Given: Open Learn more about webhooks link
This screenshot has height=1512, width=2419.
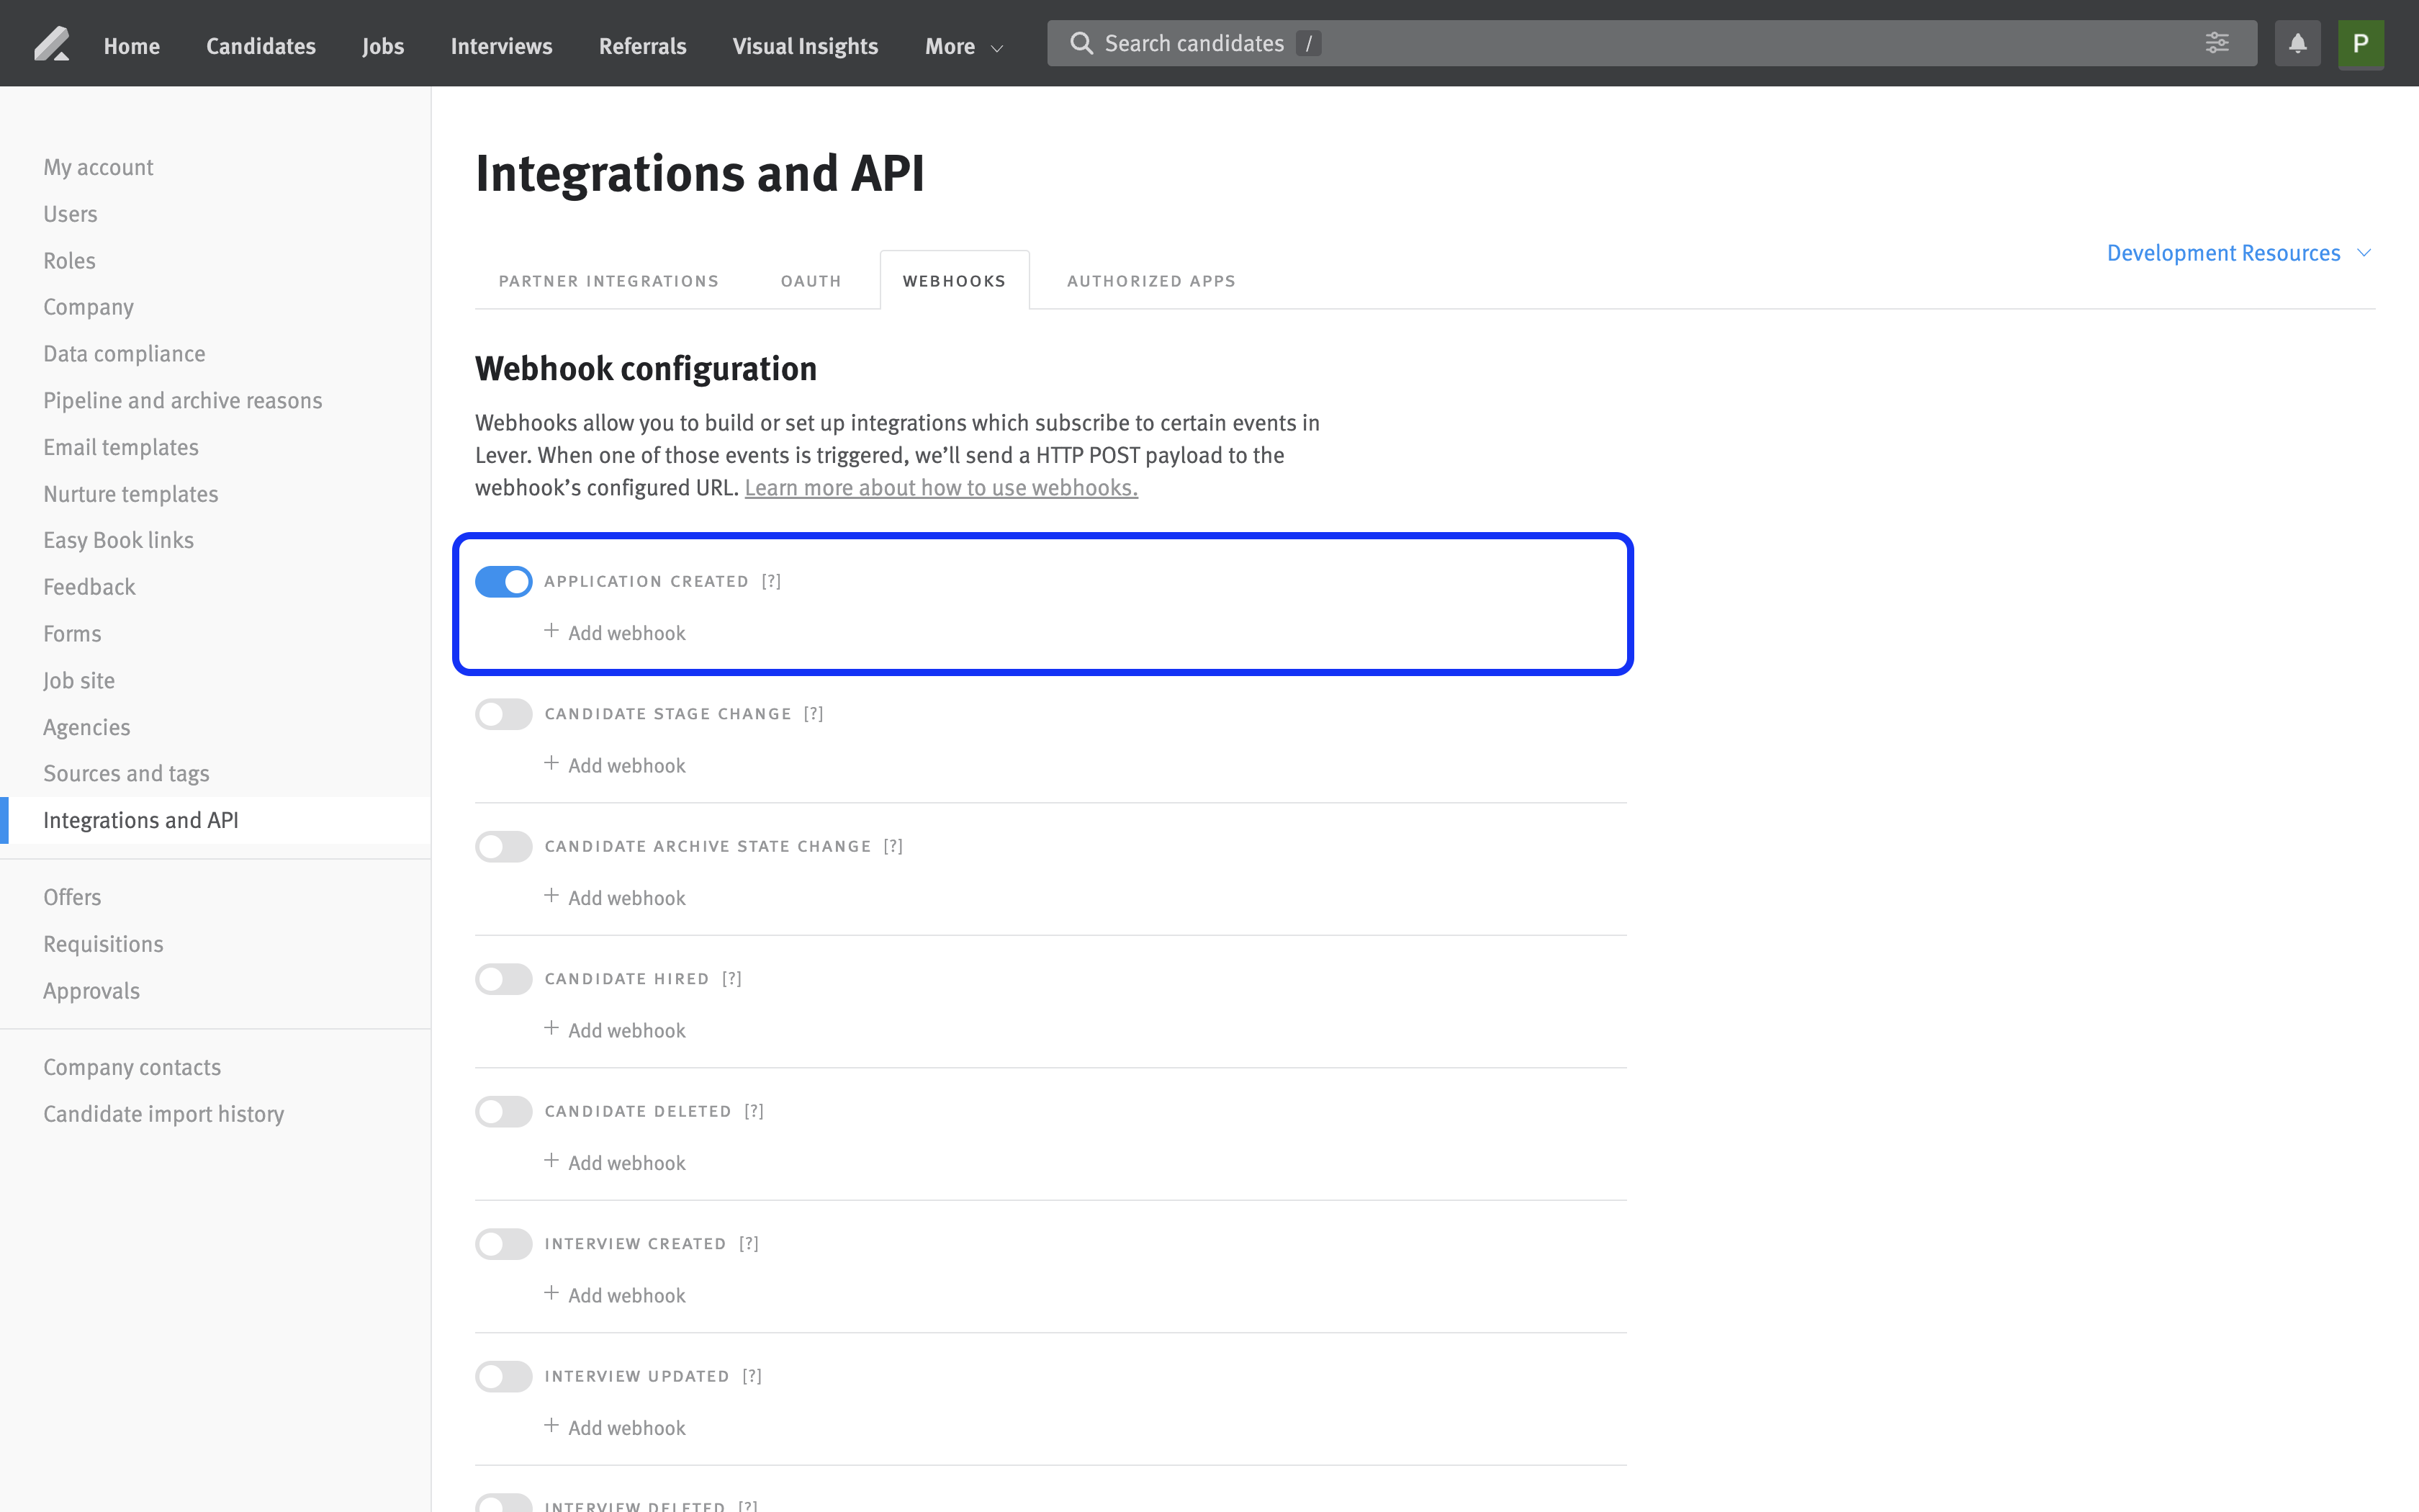Looking at the screenshot, I should coord(941,488).
